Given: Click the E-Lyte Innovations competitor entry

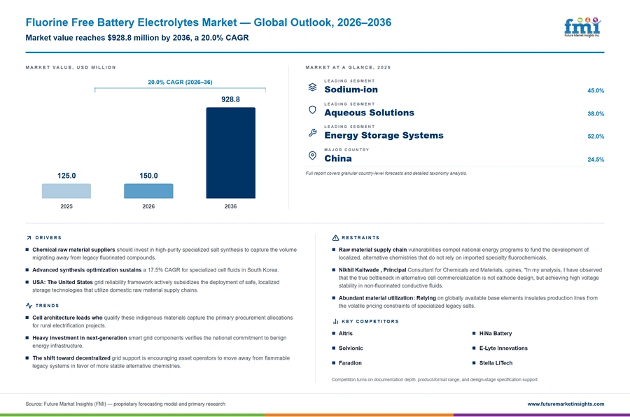Looking at the screenshot, I should [x=503, y=348].
